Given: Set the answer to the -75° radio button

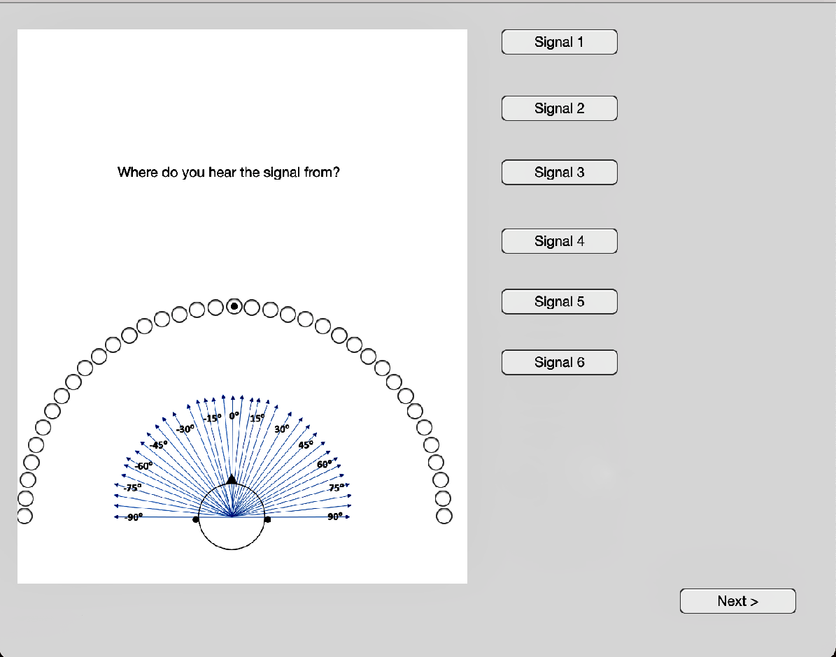Looking at the screenshot, I should coord(31,462).
